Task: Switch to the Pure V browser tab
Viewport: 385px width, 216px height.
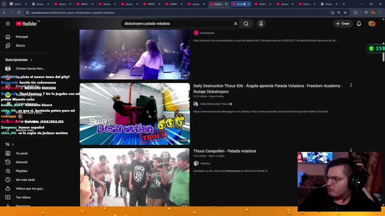Action: point(306,4)
